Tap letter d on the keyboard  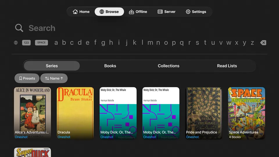80,43
